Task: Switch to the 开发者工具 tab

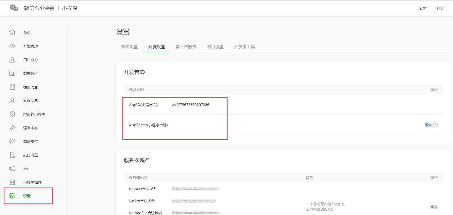Action: click(x=245, y=47)
